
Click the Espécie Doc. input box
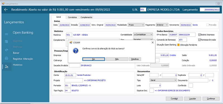[152, 90]
